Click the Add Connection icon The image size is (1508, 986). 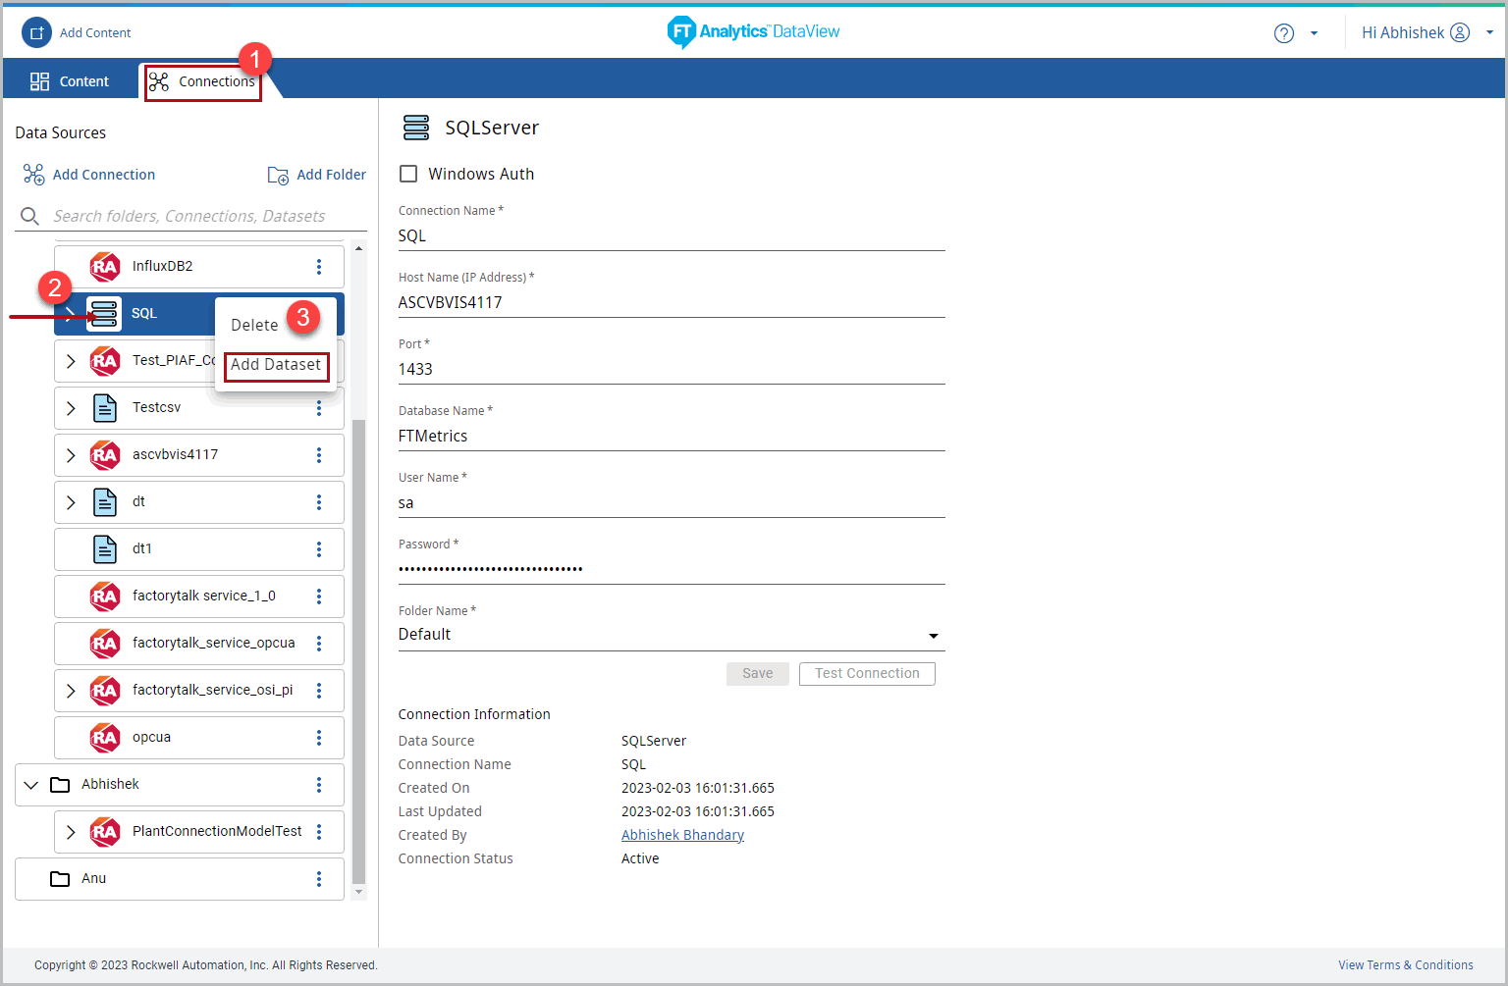[x=34, y=175]
